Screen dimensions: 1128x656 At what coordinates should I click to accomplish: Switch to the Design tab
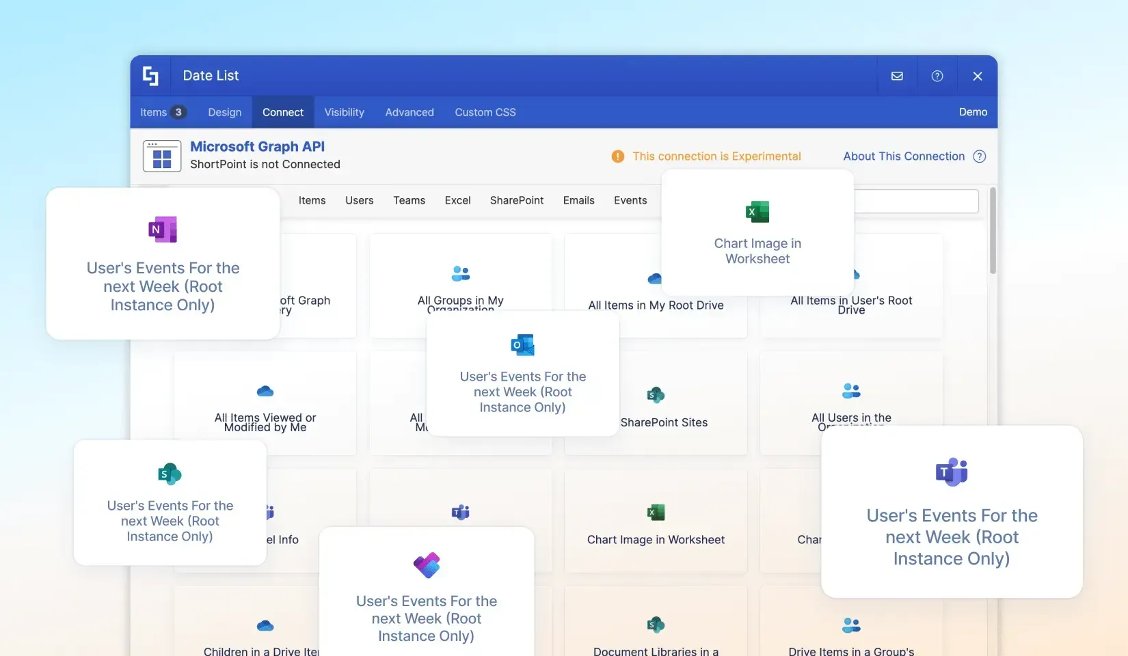(x=225, y=112)
